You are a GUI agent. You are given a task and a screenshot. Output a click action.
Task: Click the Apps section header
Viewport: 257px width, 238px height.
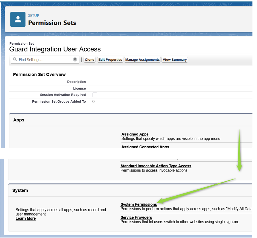point(19,120)
